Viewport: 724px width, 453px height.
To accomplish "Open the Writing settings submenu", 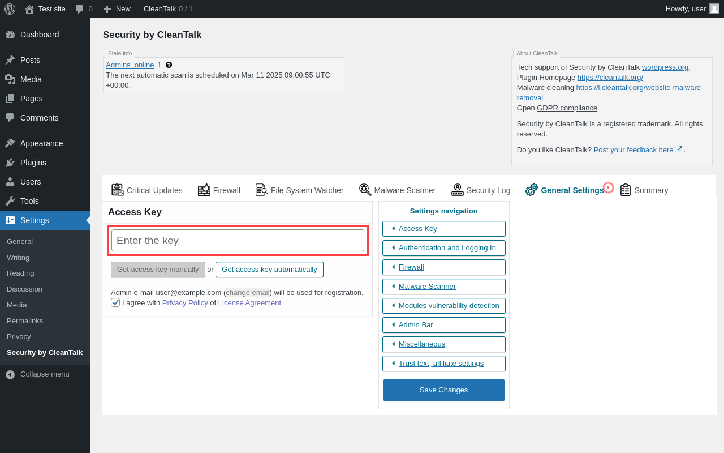I will pos(18,257).
